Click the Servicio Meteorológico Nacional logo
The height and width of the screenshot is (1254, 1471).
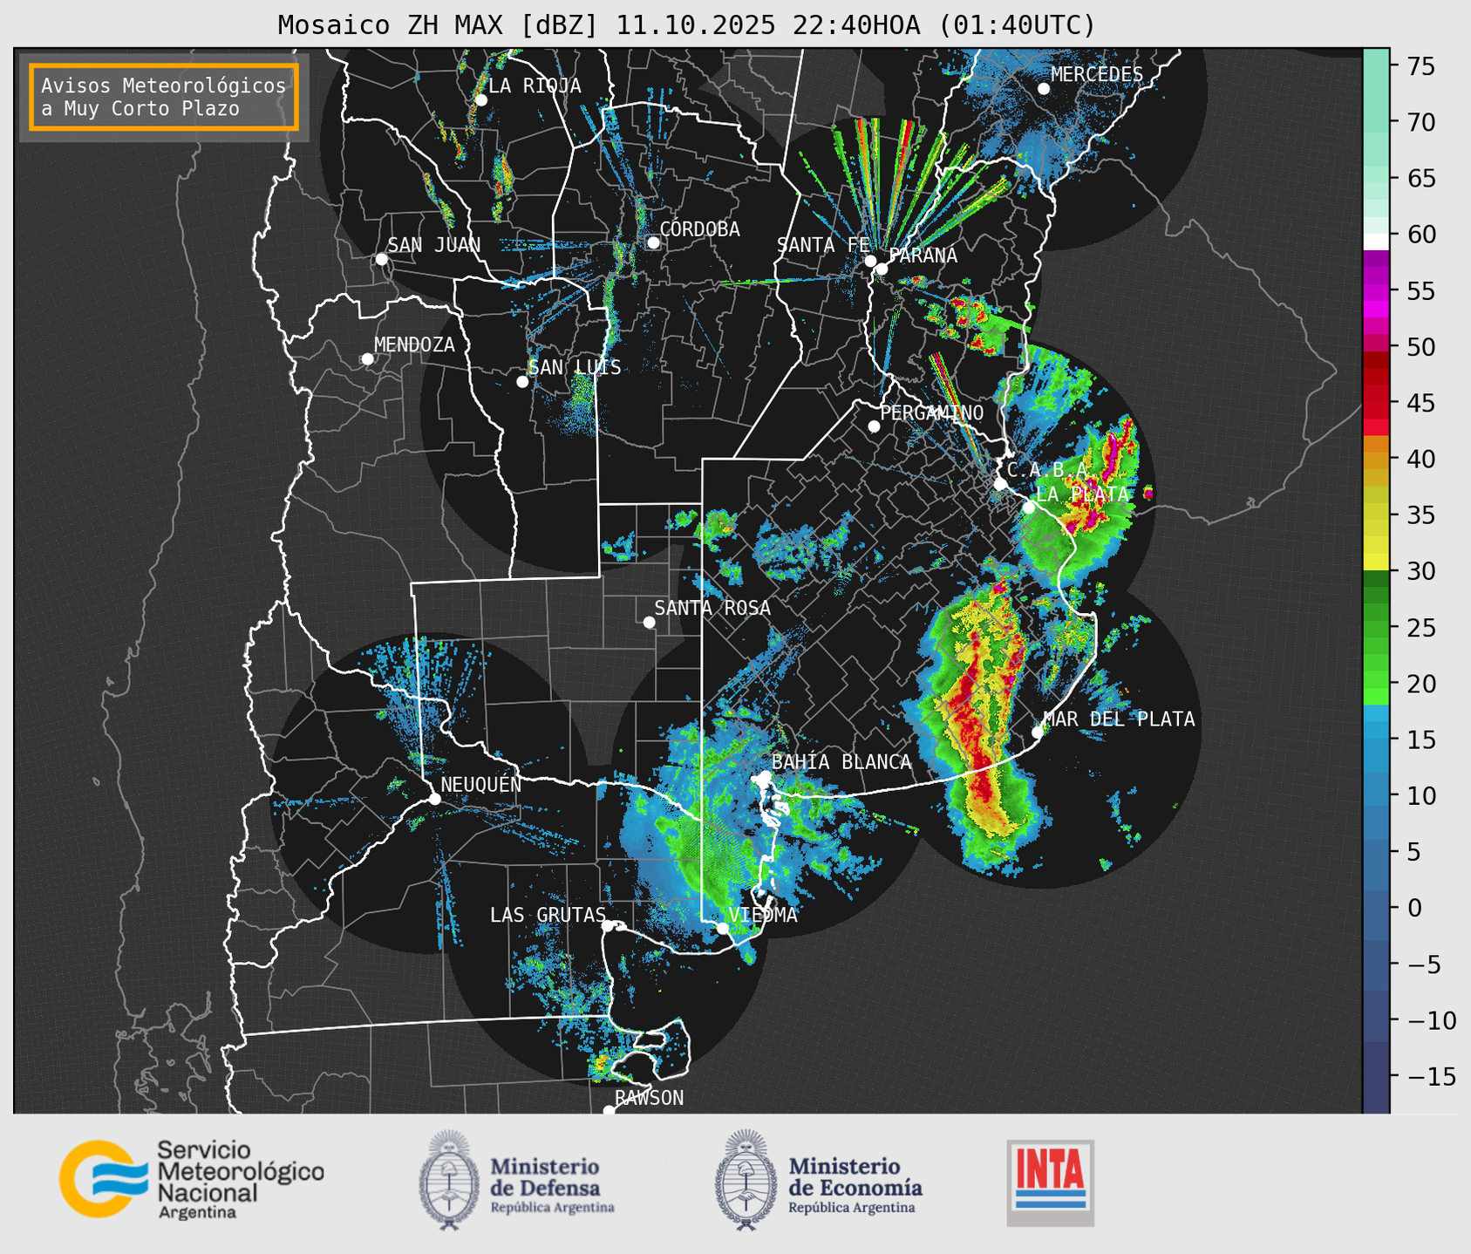click(191, 1179)
